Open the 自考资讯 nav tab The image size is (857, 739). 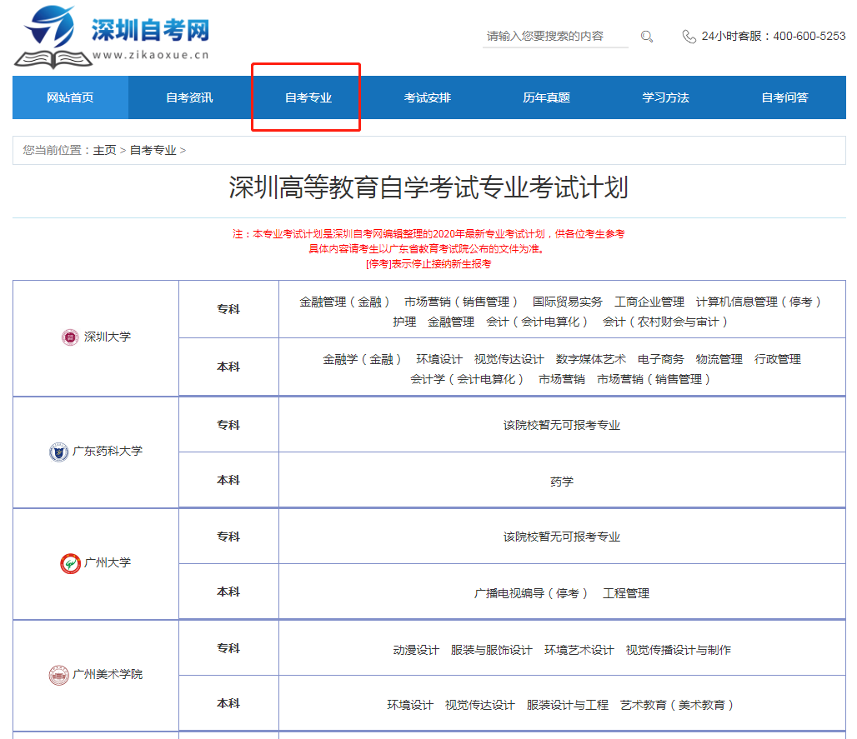pos(189,97)
